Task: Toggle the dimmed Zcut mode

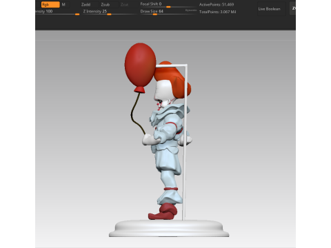Action: pos(124,5)
